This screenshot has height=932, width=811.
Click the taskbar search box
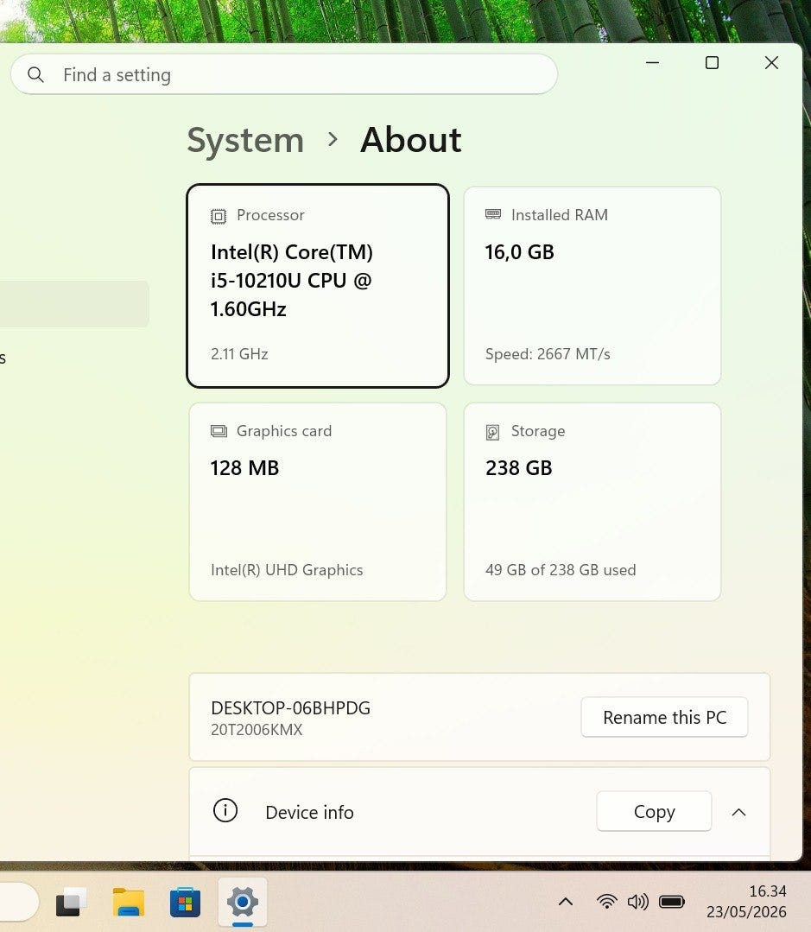20,903
